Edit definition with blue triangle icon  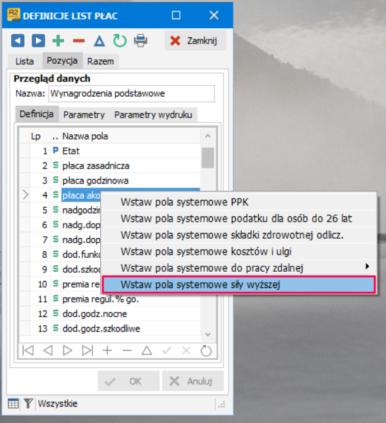(x=99, y=41)
